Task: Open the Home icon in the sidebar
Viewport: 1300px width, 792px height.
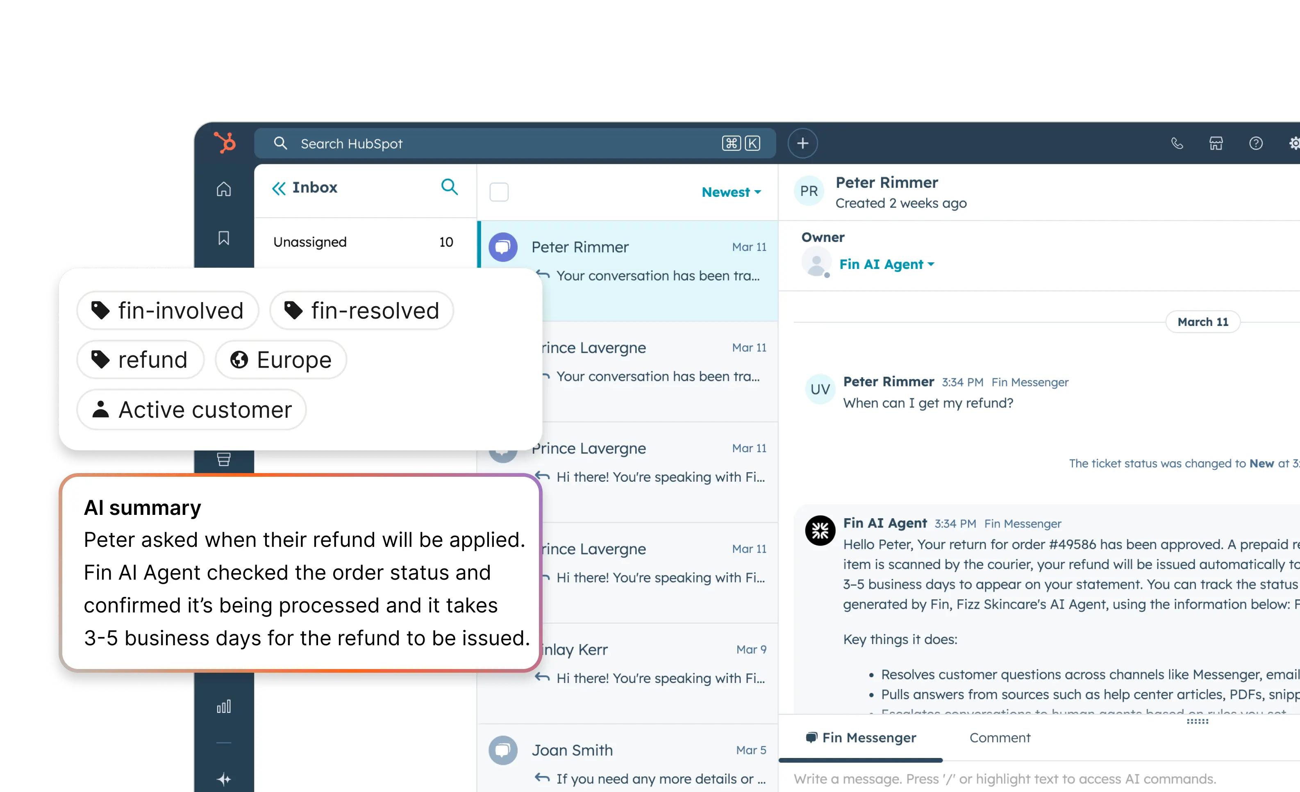Action: [x=224, y=189]
